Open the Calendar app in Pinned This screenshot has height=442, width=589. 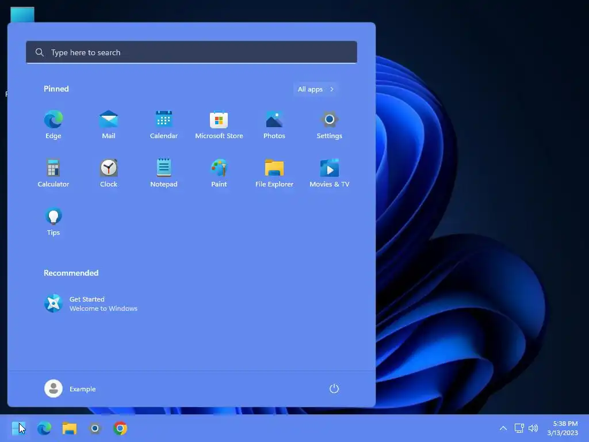pos(164,125)
